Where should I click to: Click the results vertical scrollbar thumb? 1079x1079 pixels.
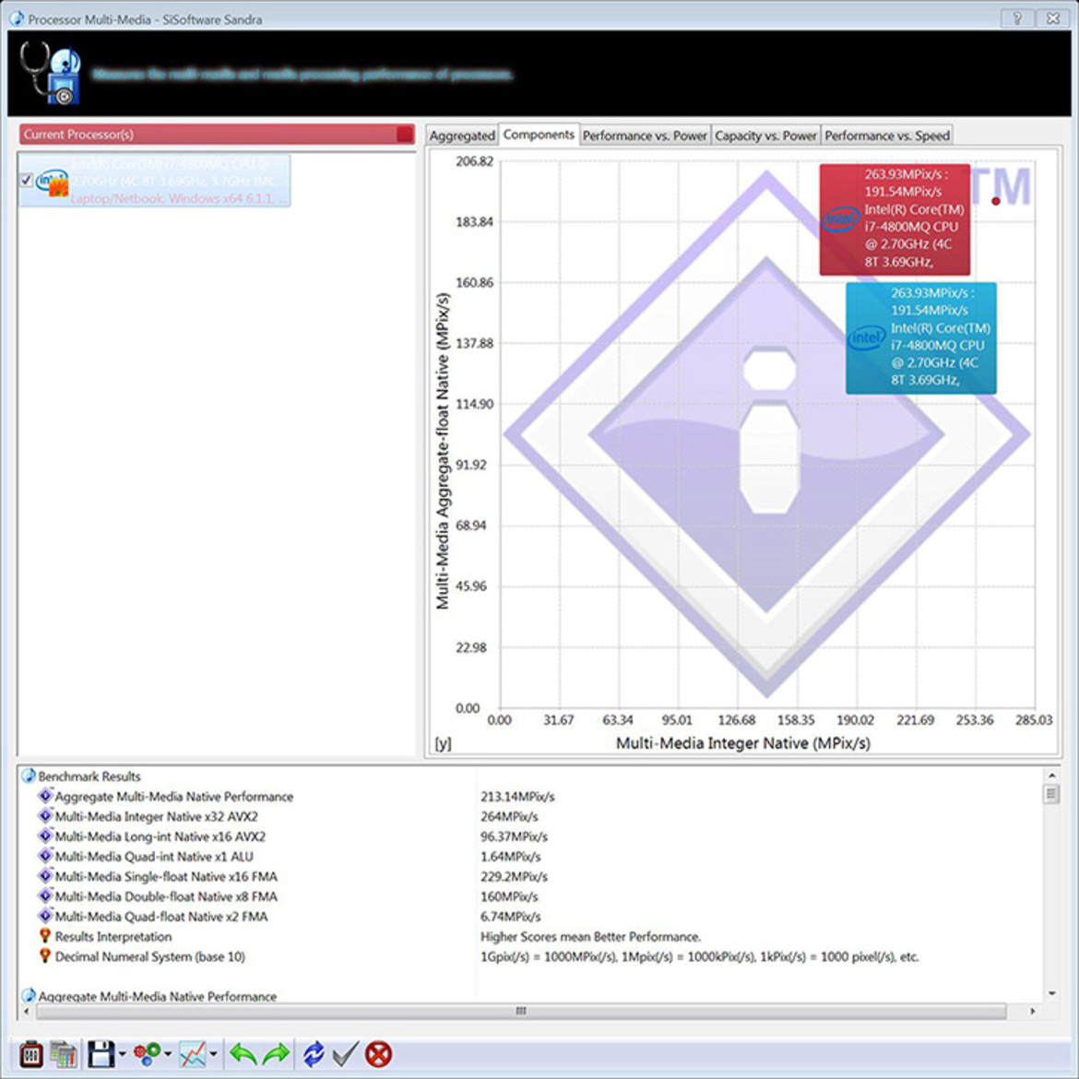click(x=1050, y=794)
